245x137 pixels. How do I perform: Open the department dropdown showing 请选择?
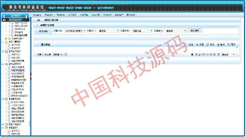109,31
